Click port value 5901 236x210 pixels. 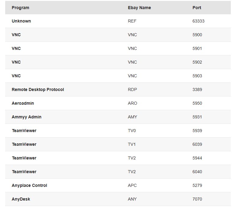[x=197, y=48]
